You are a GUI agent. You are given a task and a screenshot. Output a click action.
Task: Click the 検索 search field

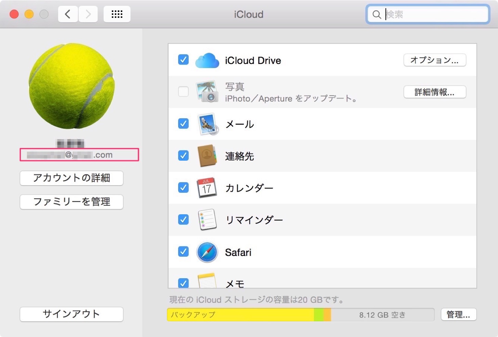428,14
